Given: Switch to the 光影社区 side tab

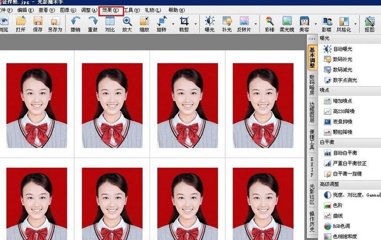Looking at the screenshot, I should [x=312, y=194].
